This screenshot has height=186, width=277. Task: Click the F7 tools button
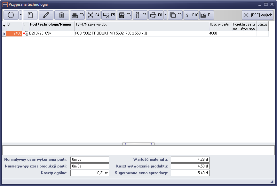click(x=140, y=15)
